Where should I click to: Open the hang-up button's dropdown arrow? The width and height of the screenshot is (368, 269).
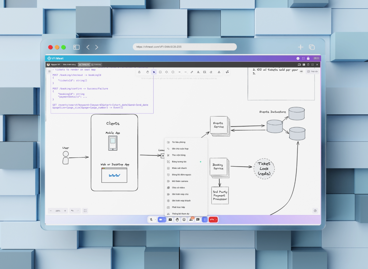pyautogui.click(x=217, y=219)
